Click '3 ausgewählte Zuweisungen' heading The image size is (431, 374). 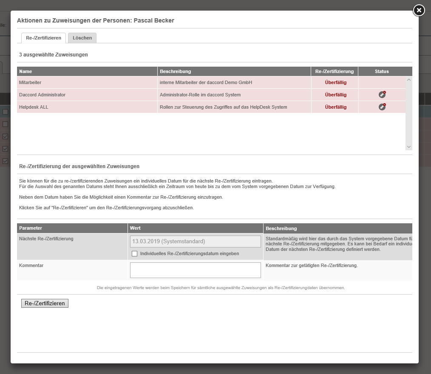(53, 55)
